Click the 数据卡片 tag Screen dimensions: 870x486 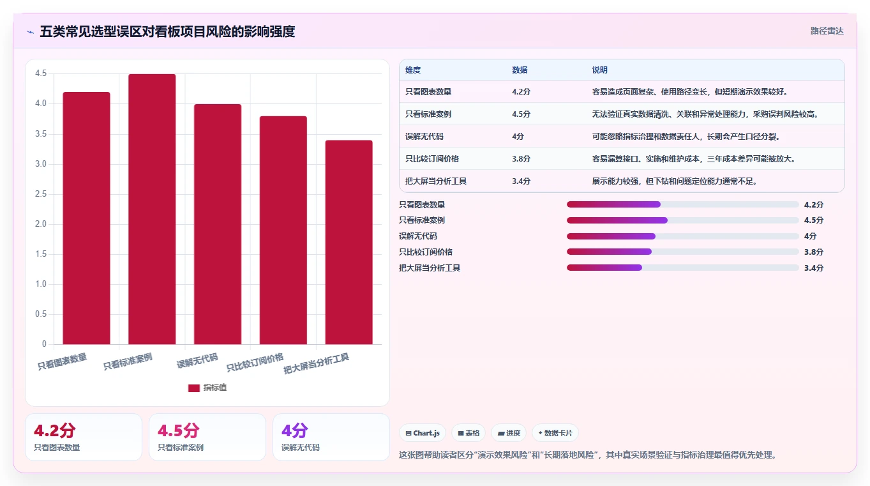click(555, 433)
